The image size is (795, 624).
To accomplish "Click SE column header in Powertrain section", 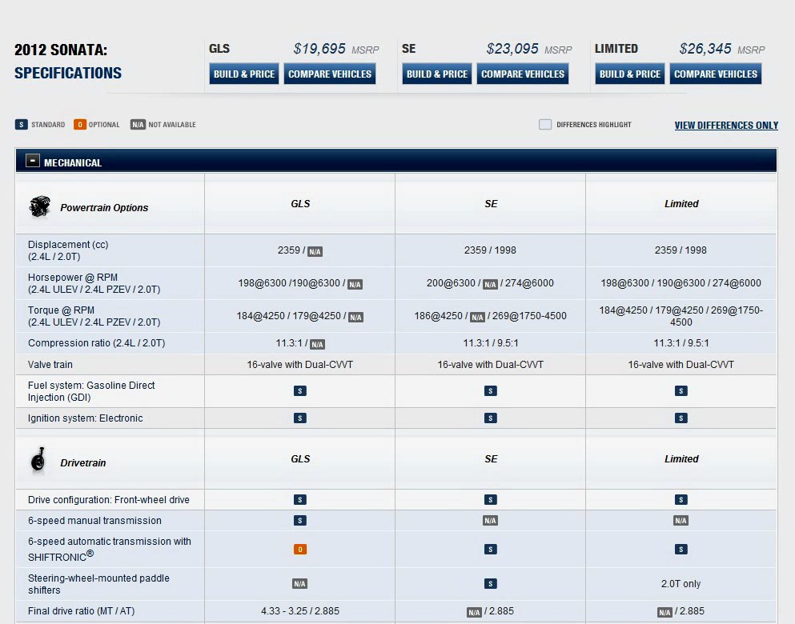I will pyautogui.click(x=490, y=204).
